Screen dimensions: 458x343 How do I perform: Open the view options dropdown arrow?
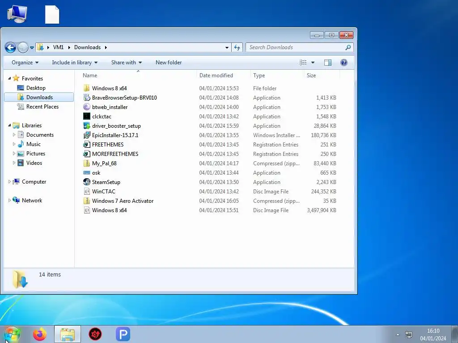tap(313, 63)
